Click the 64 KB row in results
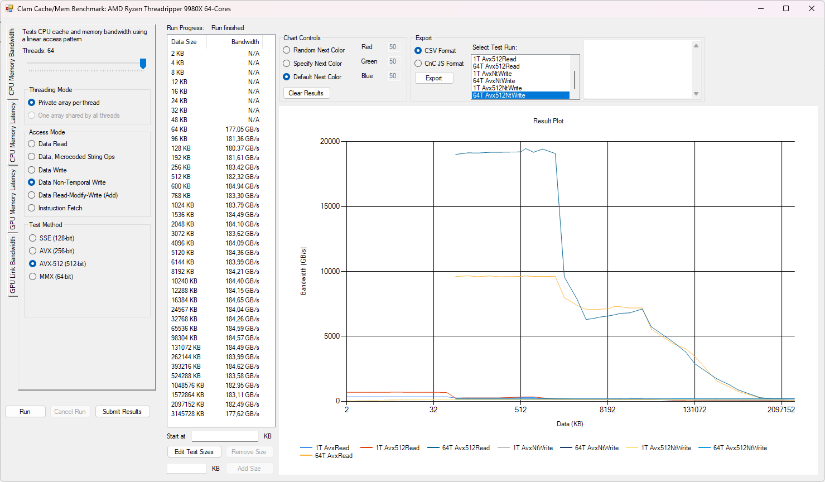Viewport: 825px width, 482px height. [x=215, y=129]
